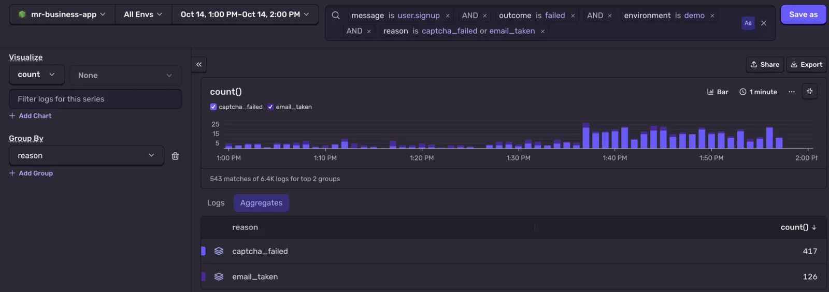Open chart options ellipsis menu
This screenshot has height=292, width=829.
[x=792, y=92]
